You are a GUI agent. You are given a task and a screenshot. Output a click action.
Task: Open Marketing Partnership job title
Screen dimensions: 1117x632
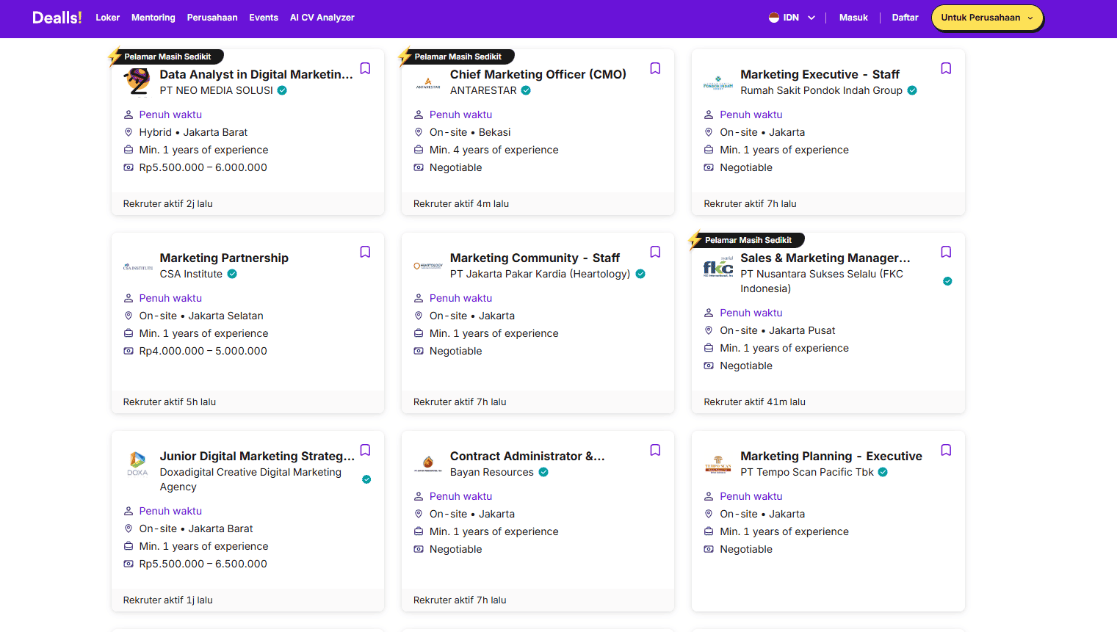click(224, 258)
